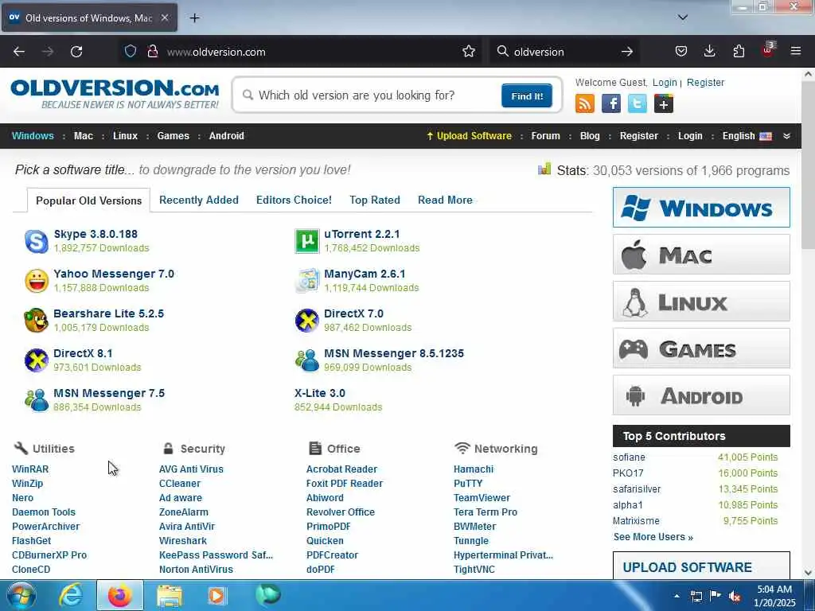
Task: Launch Internet Explorer from taskbar
Action: click(71, 595)
